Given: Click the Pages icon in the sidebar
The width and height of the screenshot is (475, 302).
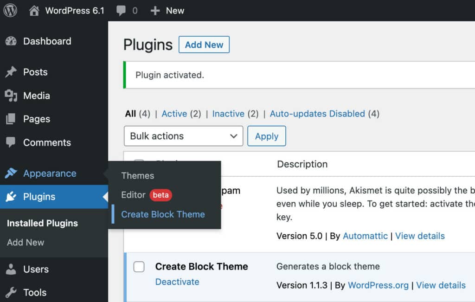Looking at the screenshot, I should (12, 119).
